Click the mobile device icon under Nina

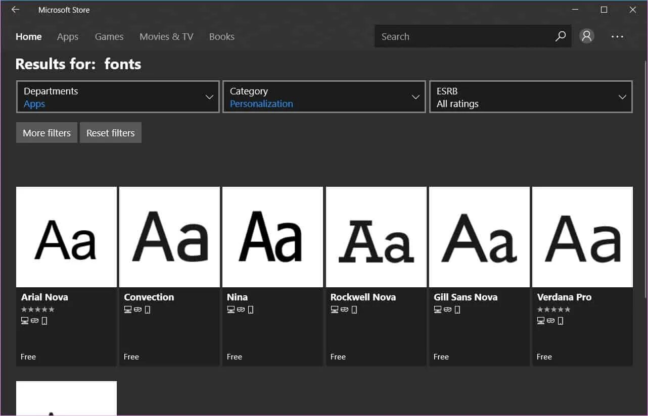[x=251, y=309]
